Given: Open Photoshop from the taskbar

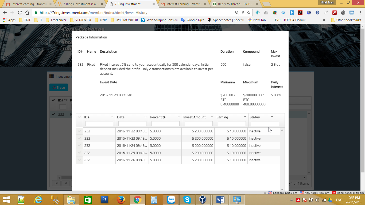Looking at the screenshot, I should (x=104, y=200).
